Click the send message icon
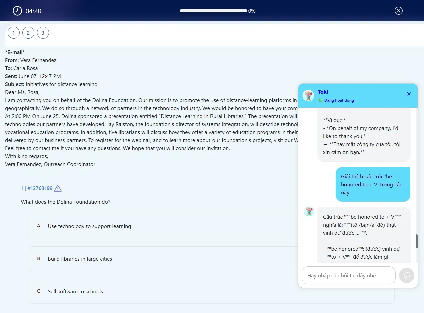The height and width of the screenshot is (313, 424). [x=407, y=275]
